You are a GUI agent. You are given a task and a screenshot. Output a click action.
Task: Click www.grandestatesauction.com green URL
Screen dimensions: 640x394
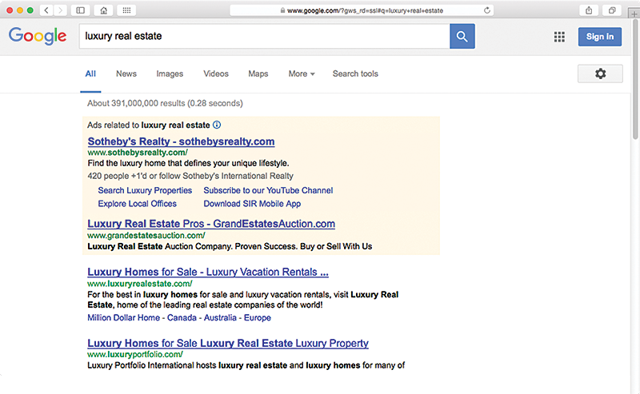pyautogui.click(x=146, y=235)
